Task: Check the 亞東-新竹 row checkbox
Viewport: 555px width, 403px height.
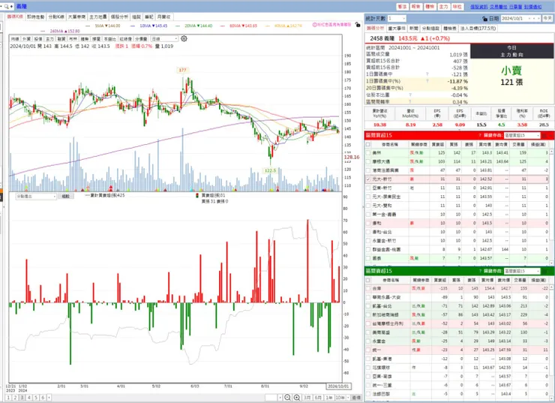Action: pos(368,188)
